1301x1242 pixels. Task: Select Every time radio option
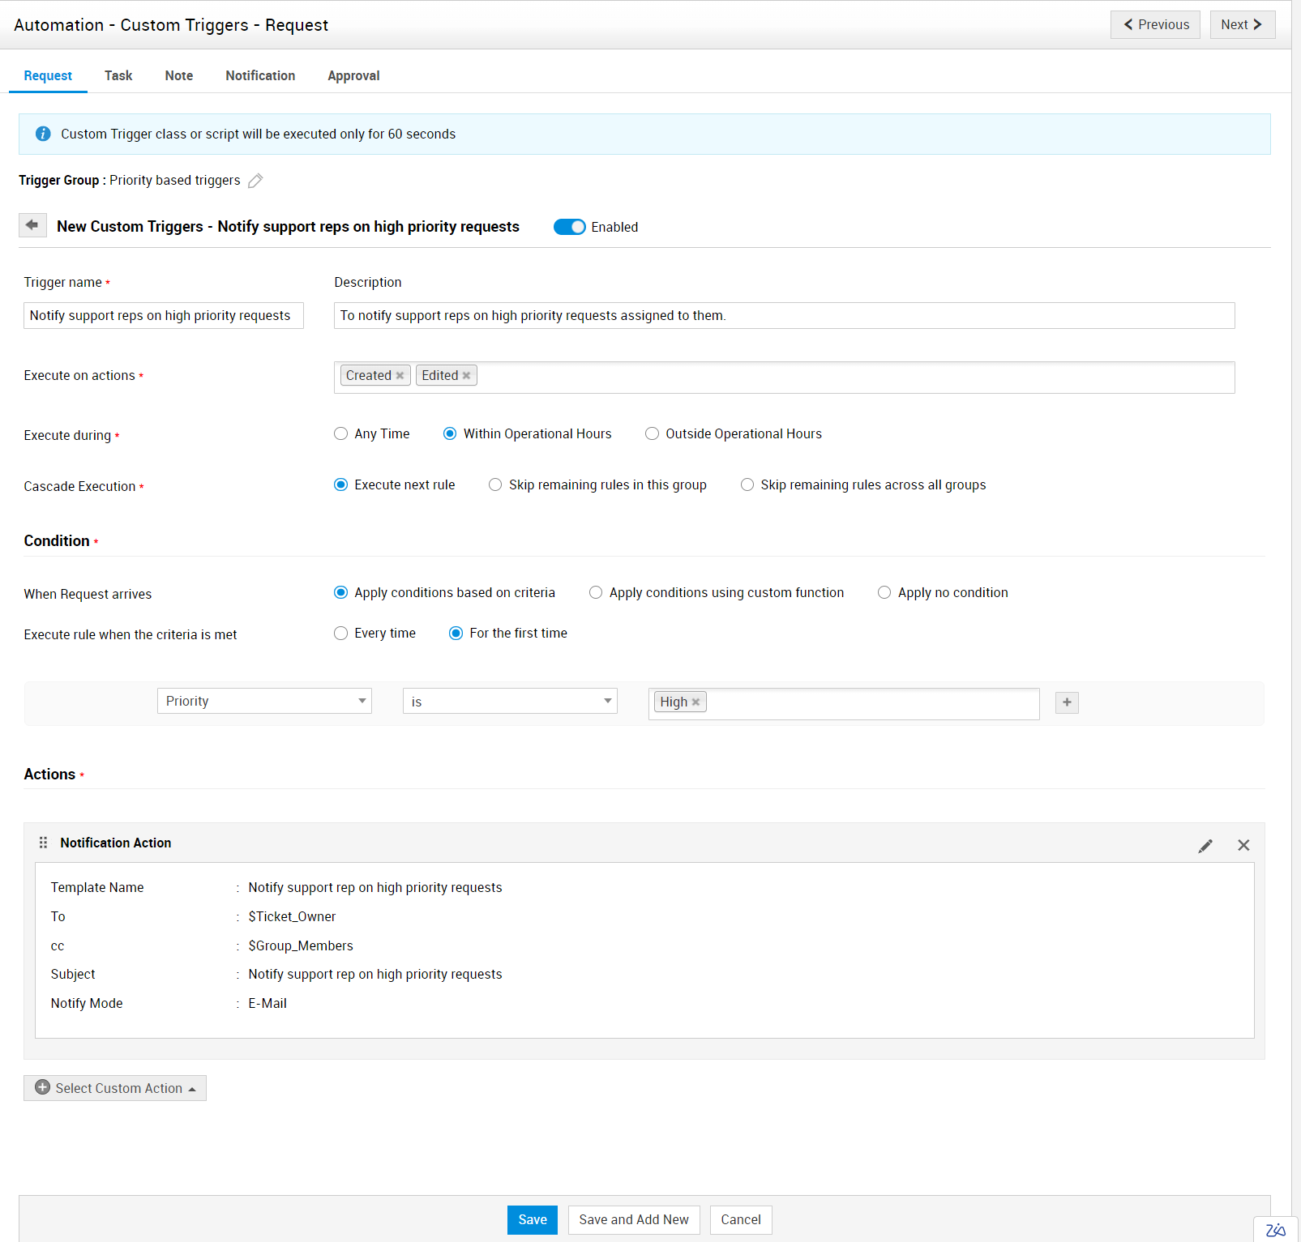click(x=341, y=634)
